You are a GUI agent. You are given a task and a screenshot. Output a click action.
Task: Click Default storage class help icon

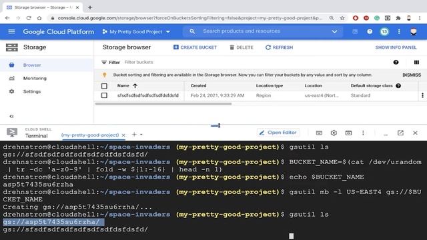[x=398, y=86]
